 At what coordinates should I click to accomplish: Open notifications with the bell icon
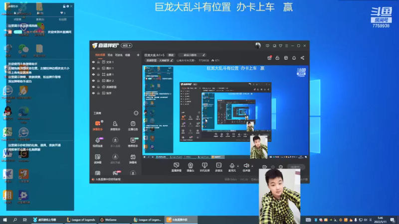coord(294,58)
